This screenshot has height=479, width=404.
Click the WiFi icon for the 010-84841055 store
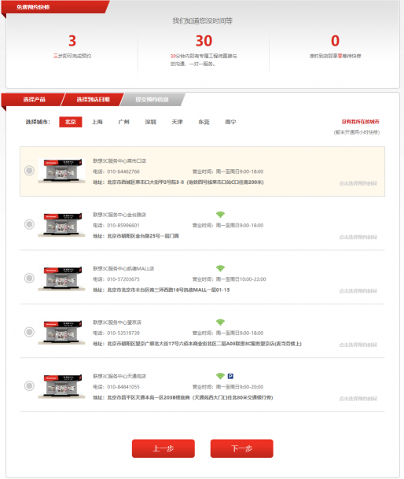point(220,376)
